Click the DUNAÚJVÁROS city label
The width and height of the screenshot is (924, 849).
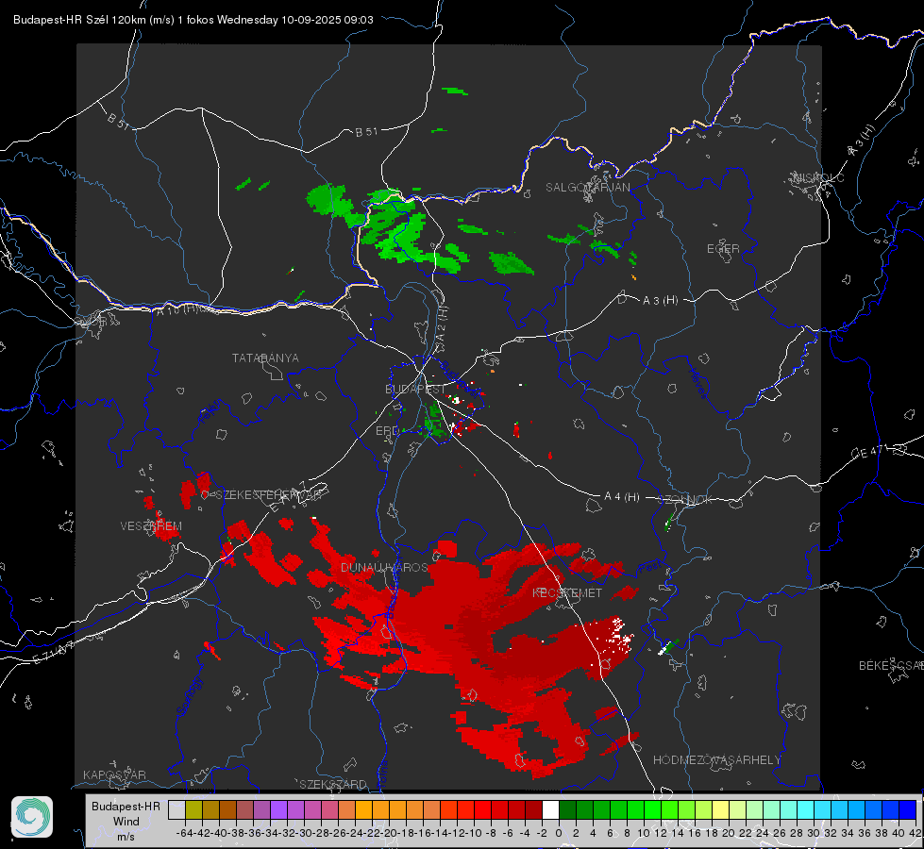click(x=384, y=567)
